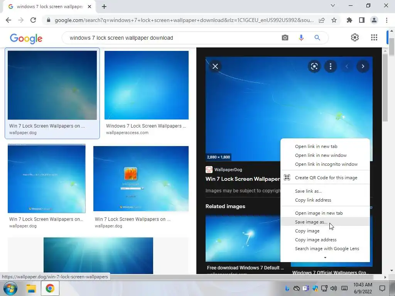Image resolution: width=395 pixels, height=296 pixels.
Task: Open the related image showing the 7 logo
Action: click(243, 238)
